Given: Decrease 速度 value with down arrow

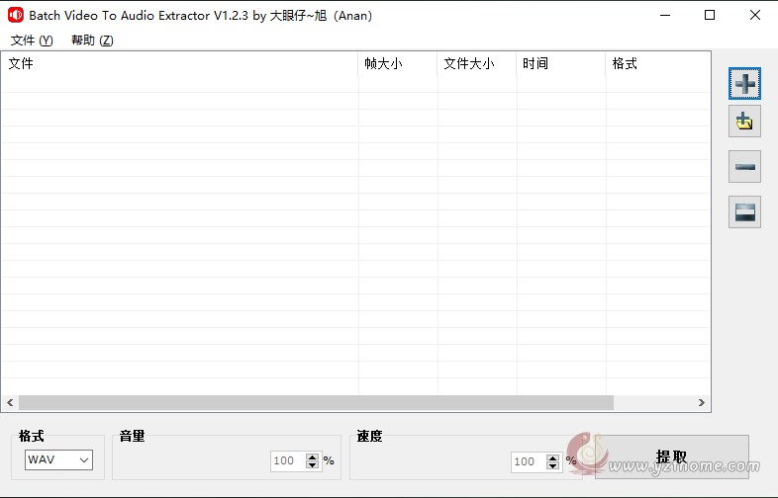Looking at the screenshot, I should coord(552,466).
